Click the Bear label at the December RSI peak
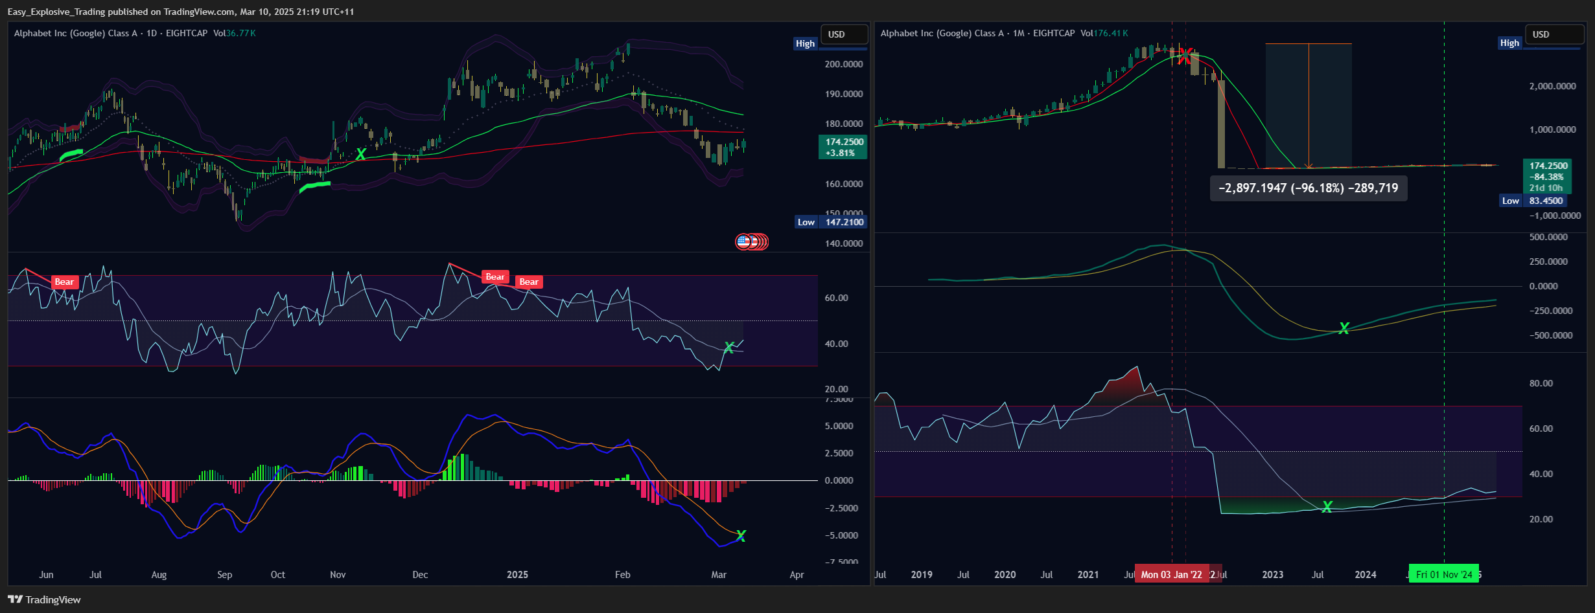The width and height of the screenshot is (1595, 613). [495, 276]
